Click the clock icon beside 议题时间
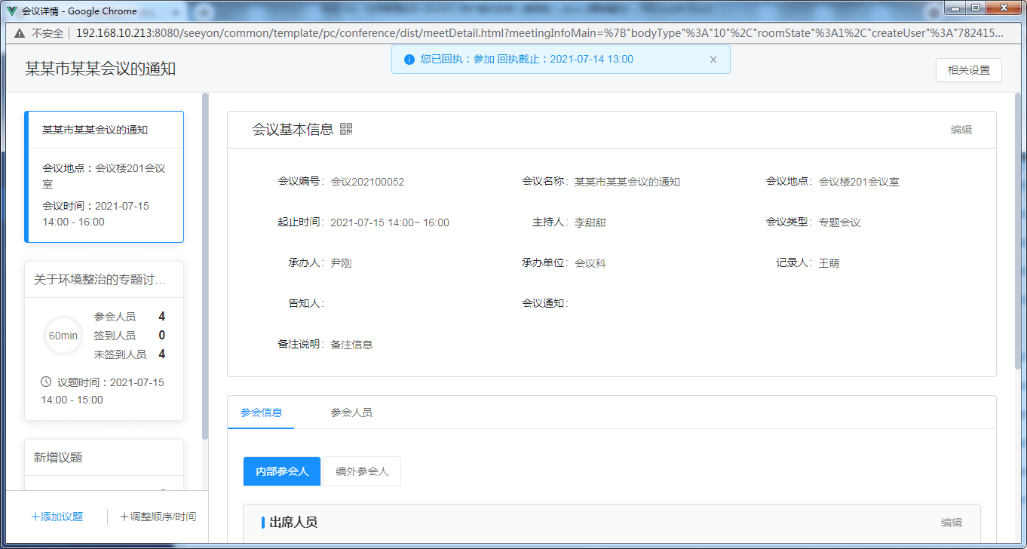The image size is (1027, 549). pos(46,382)
